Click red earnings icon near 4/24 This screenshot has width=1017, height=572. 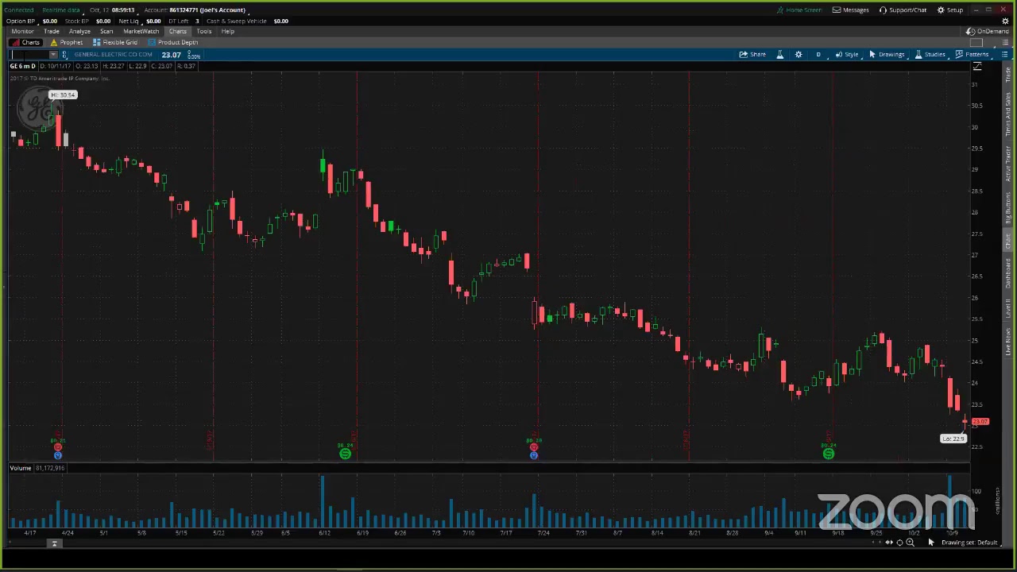(x=57, y=448)
